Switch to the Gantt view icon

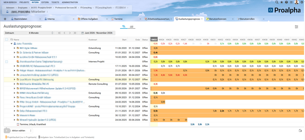point(123,27)
